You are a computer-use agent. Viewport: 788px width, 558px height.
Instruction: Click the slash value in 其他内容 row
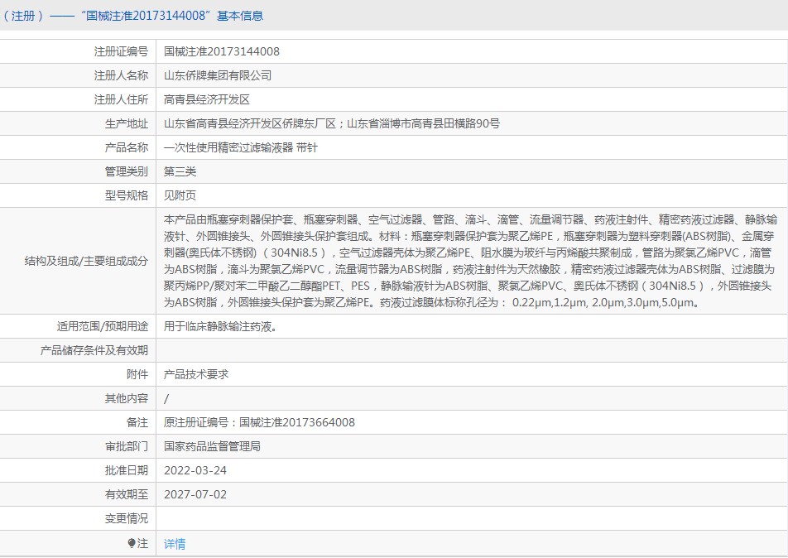(x=166, y=399)
